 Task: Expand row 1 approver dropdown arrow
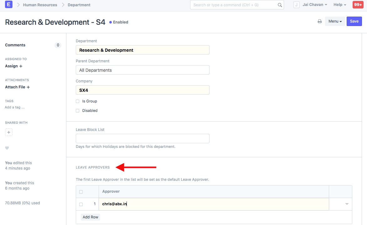347,204
